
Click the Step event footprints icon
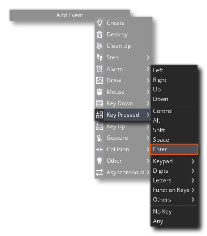[99, 57]
